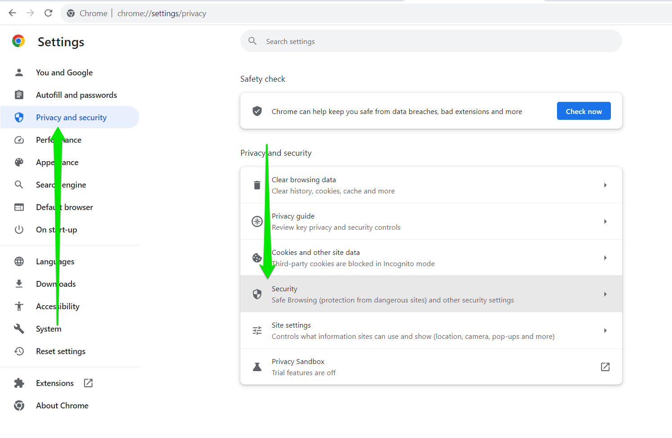Click the magnifier icon for Search engine
The image size is (672, 438).
click(x=19, y=184)
